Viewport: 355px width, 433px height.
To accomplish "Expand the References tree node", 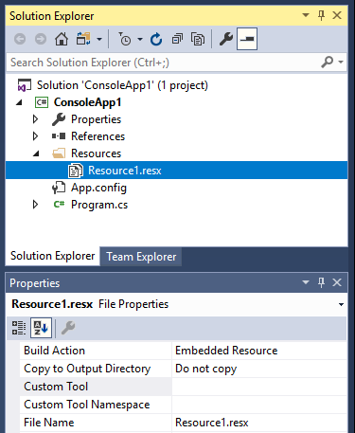I will [35, 136].
